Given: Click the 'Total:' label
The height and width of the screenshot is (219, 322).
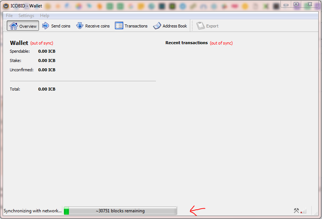Looking at the screenshot, I should pos(15,89).
